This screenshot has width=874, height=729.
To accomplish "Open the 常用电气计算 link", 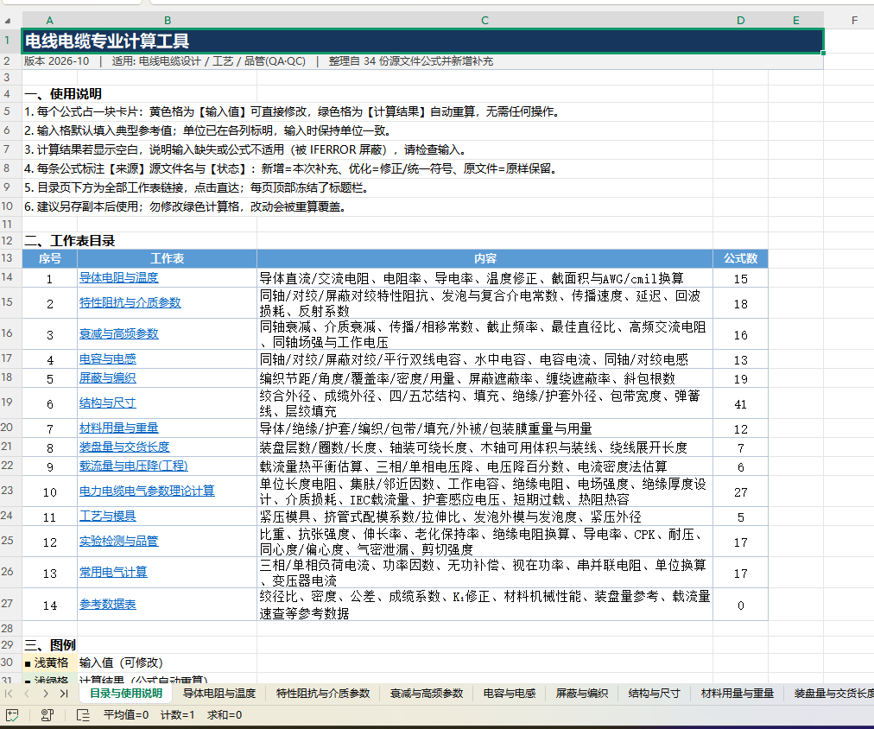I will [113, 573].
